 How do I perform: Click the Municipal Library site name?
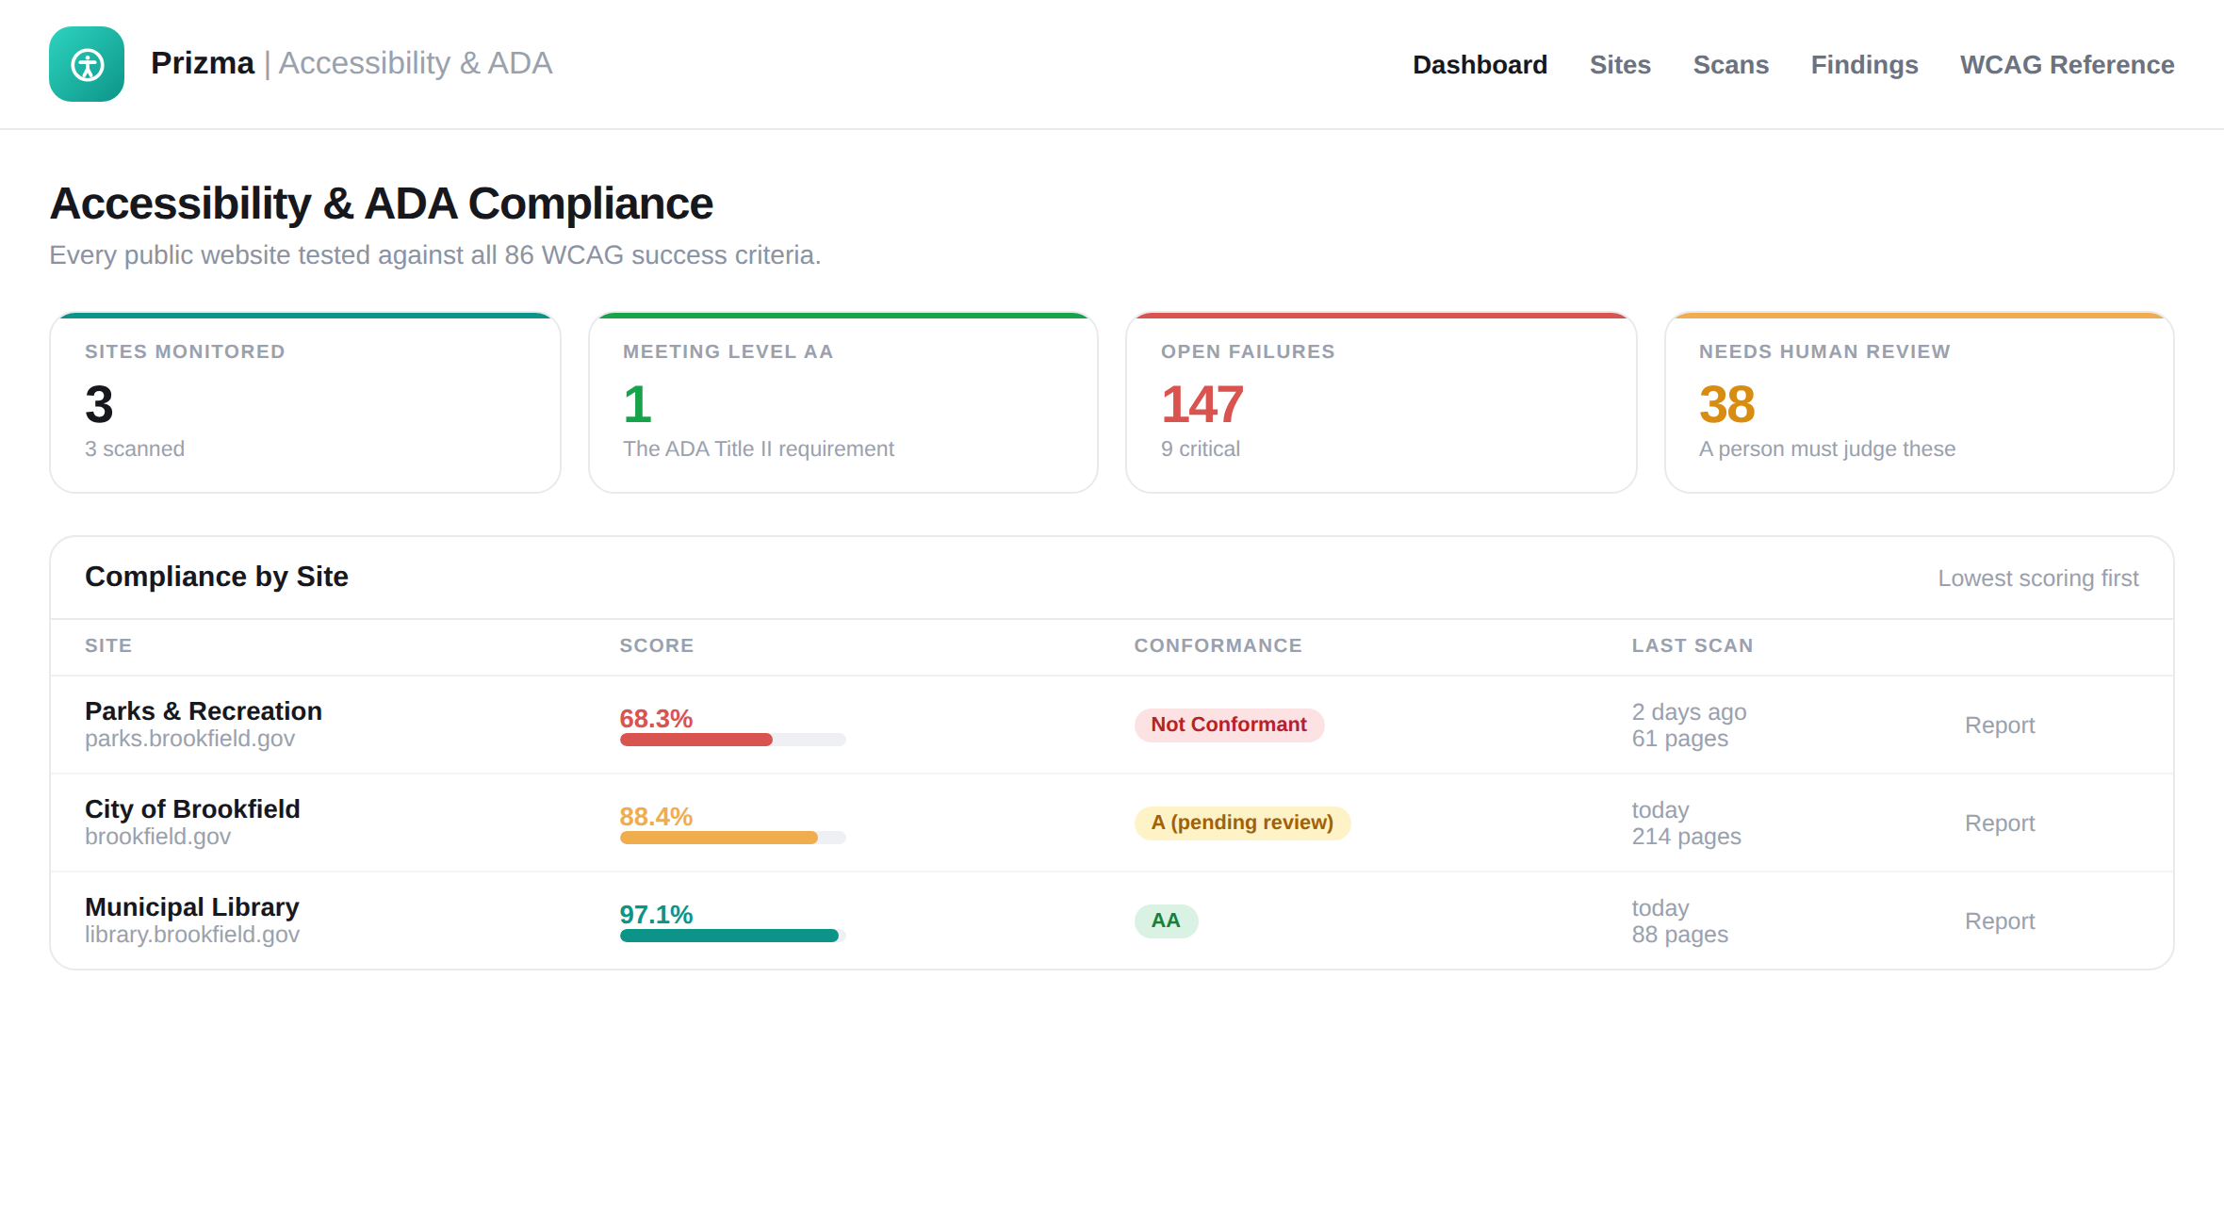pos(192,907)
